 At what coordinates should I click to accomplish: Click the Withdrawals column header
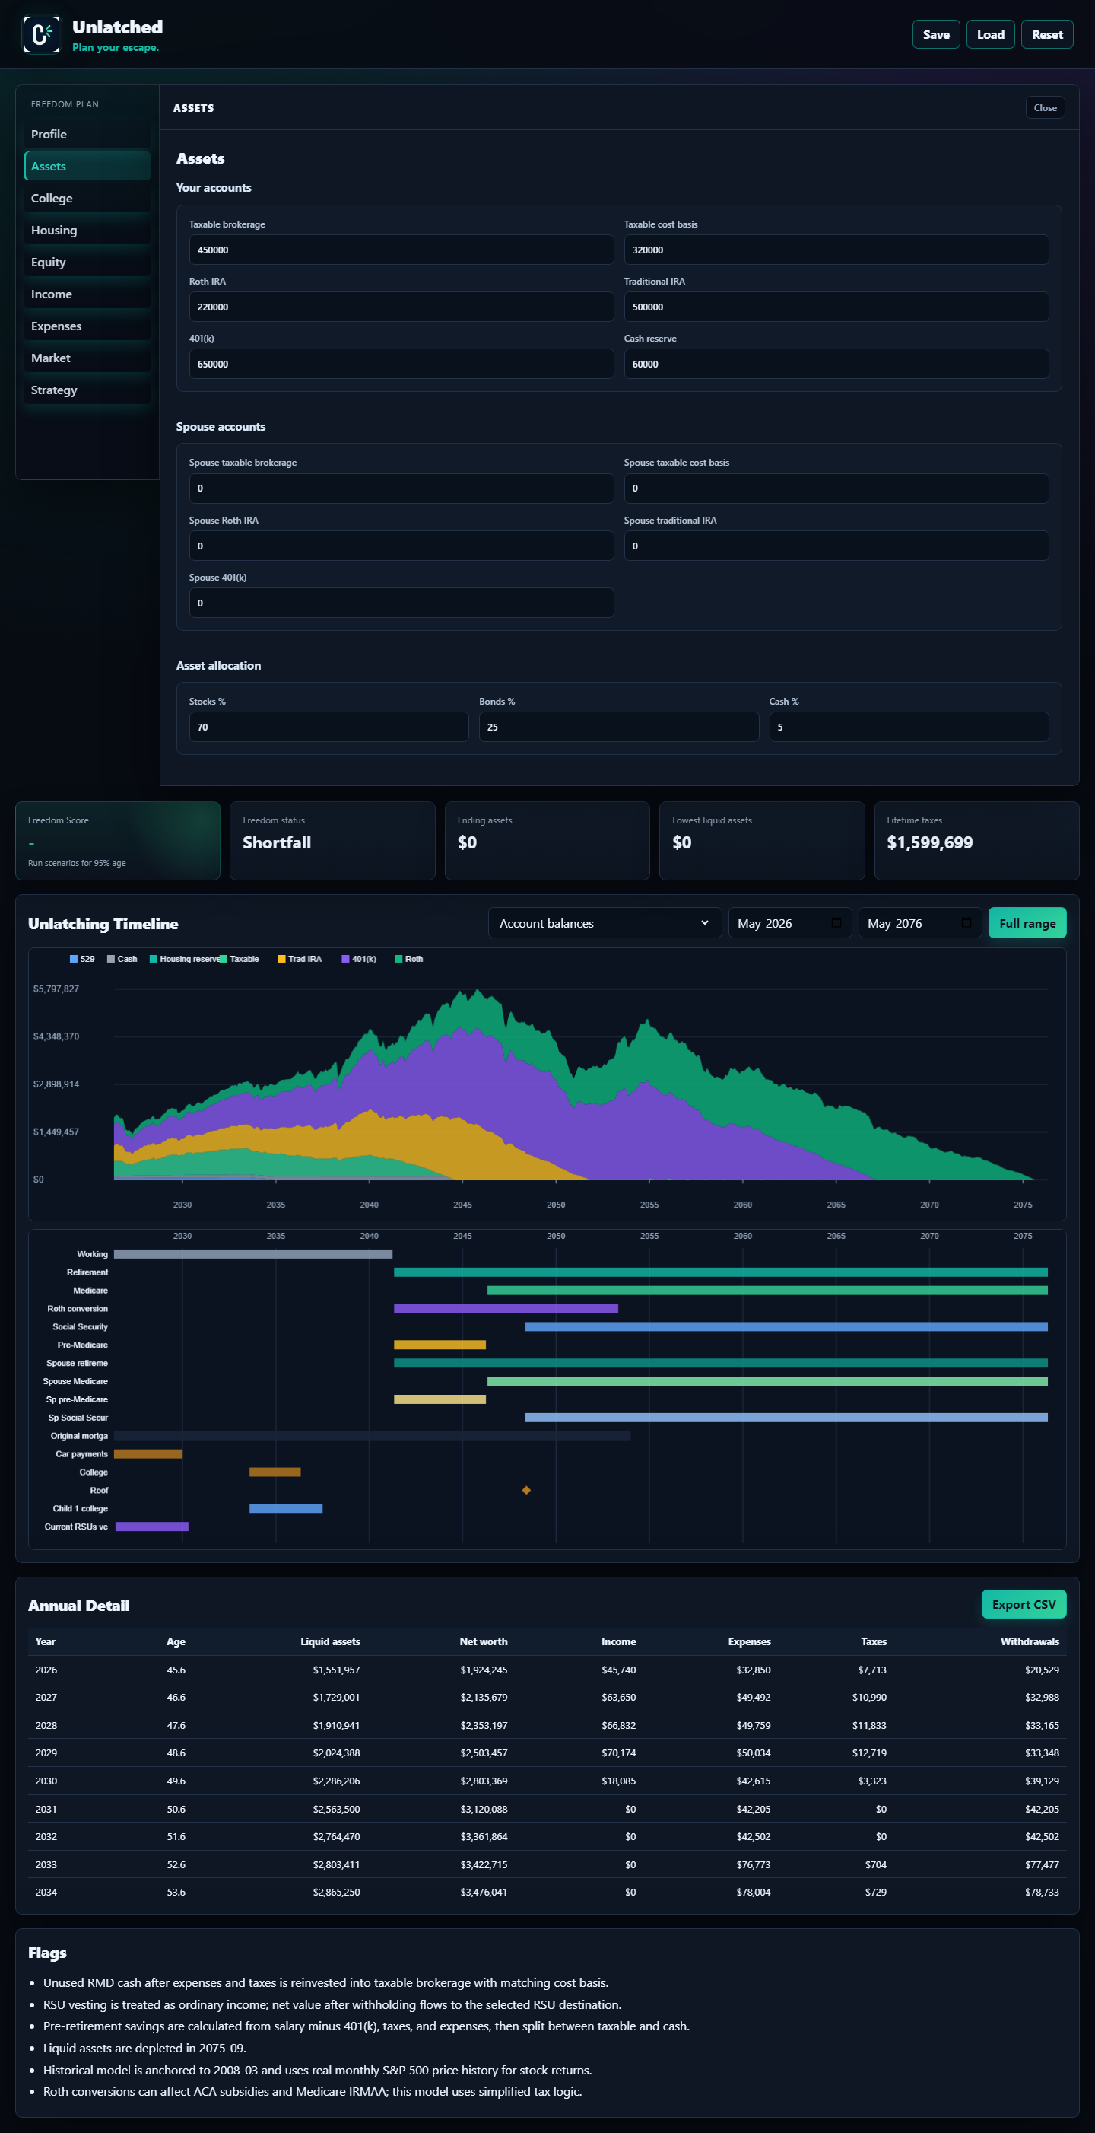pos(1030,1641)
